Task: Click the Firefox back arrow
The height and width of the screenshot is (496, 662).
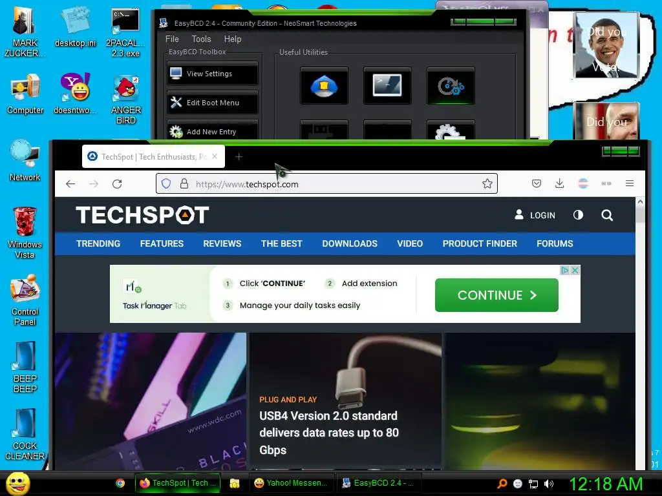Action: [70, 184]
